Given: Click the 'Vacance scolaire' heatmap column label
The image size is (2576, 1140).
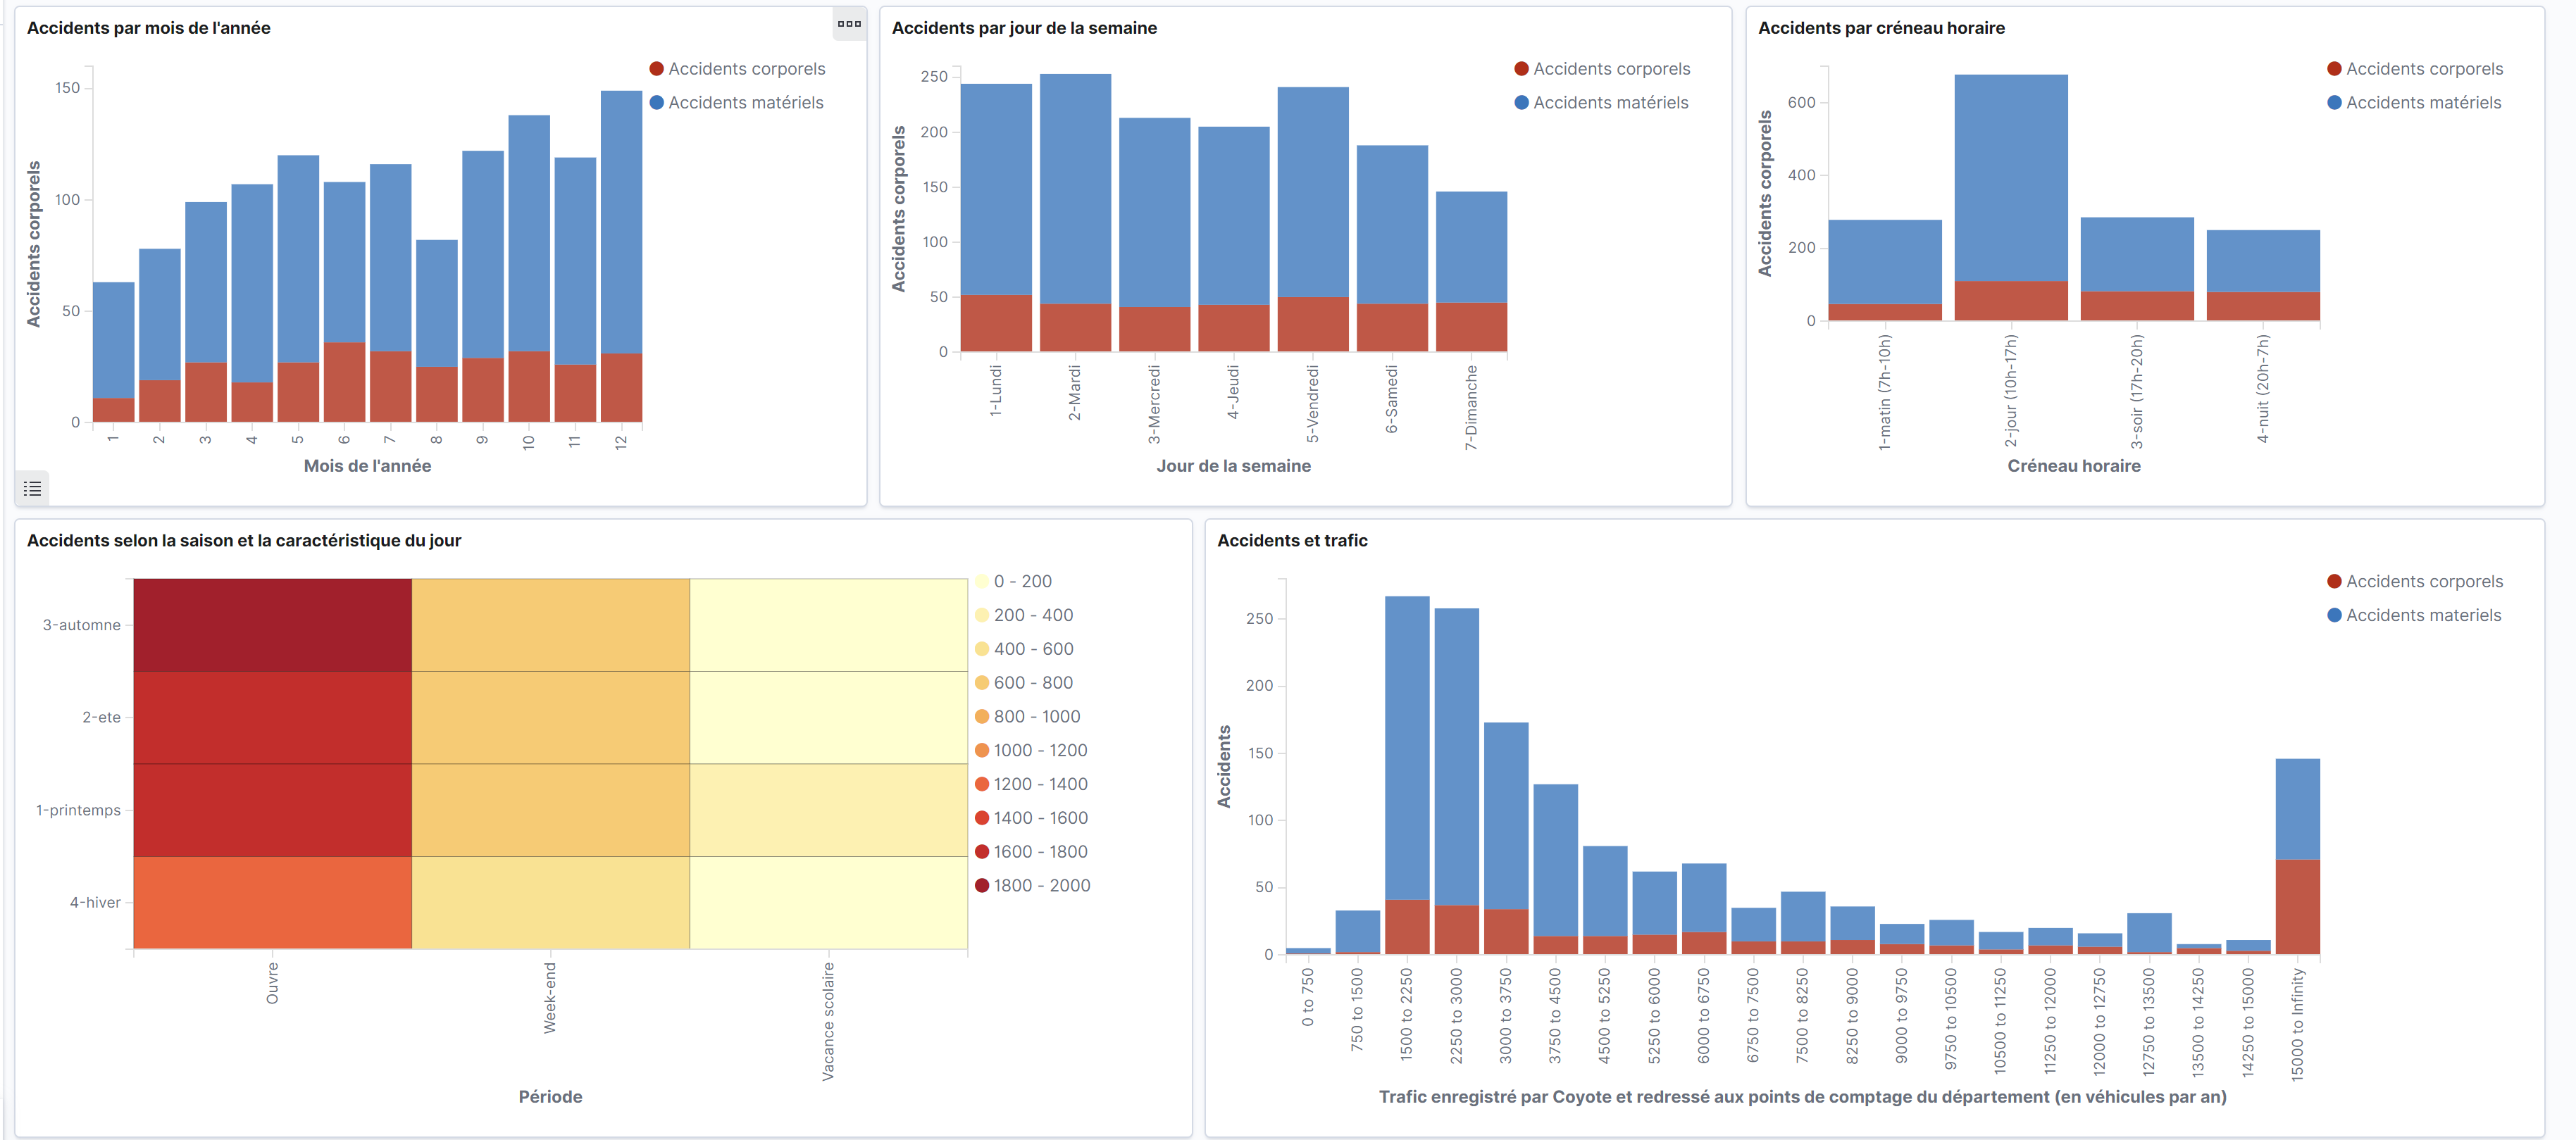Looking at the screenshot, I should coord(828,1021).
